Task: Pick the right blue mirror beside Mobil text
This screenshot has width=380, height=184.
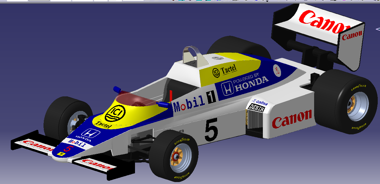Action: (163, 104)
